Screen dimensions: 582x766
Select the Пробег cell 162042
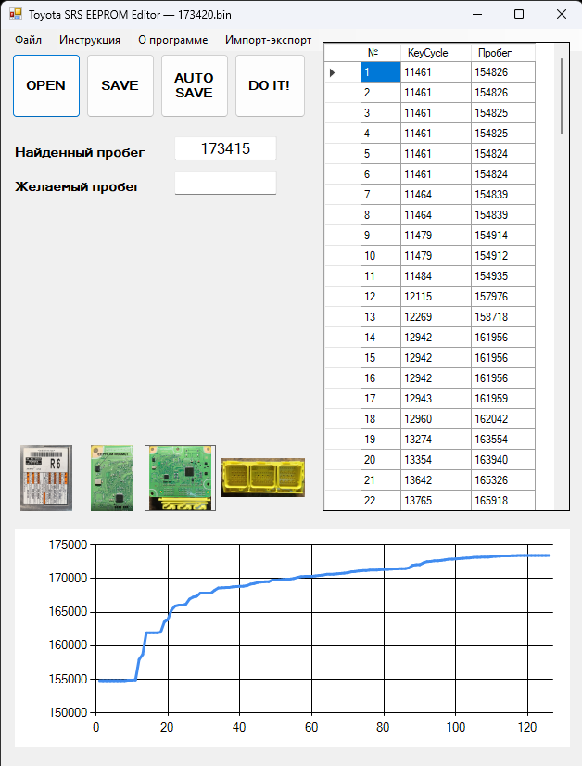point(503,419)
